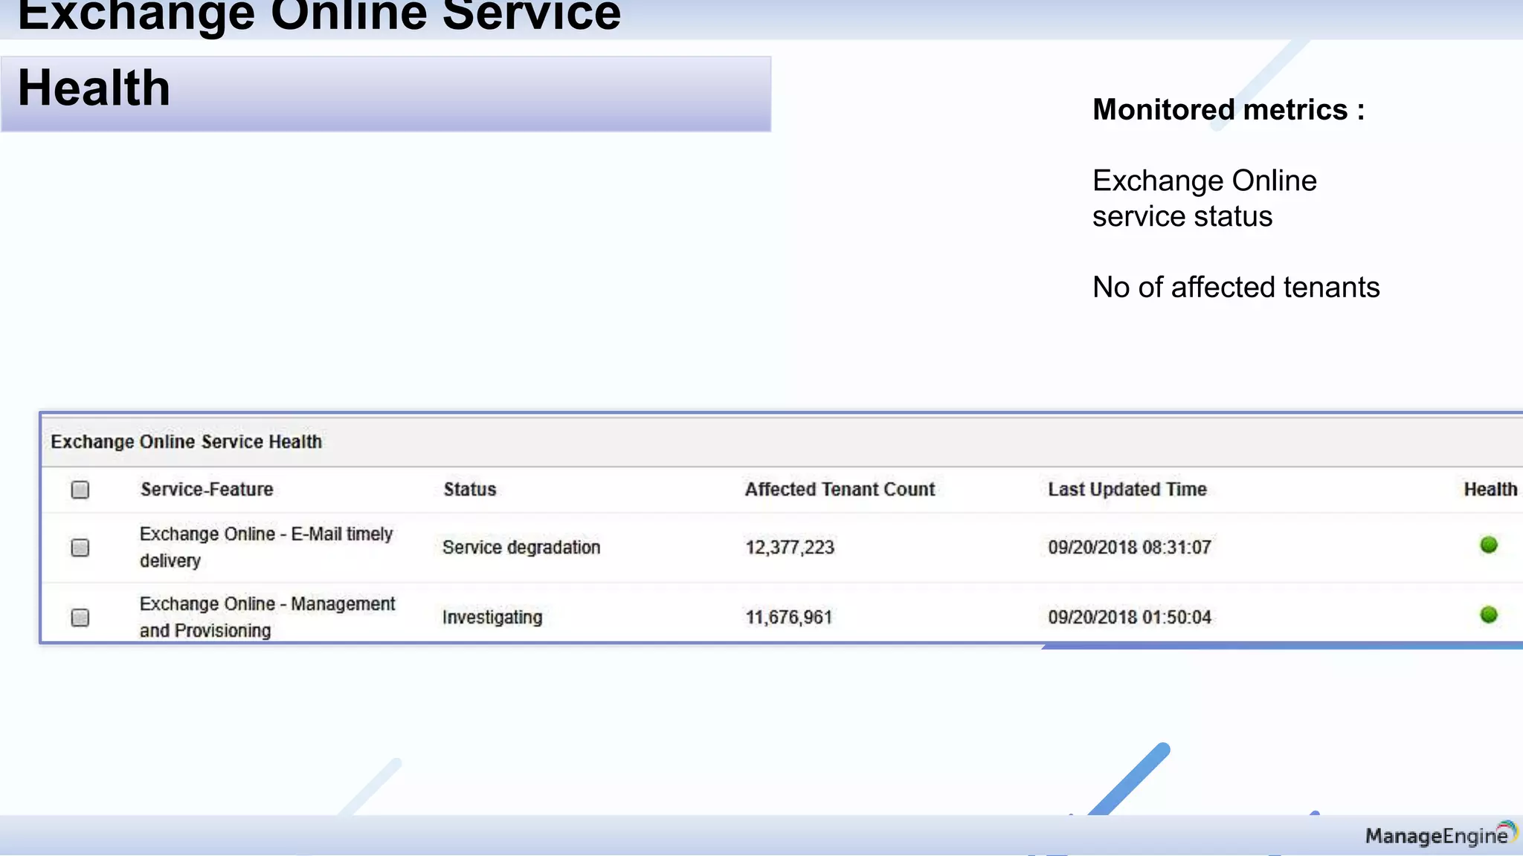Sort by Last Updated Time column header

tap(1127, 489)
